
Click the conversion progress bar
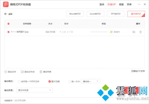point(99,32)
